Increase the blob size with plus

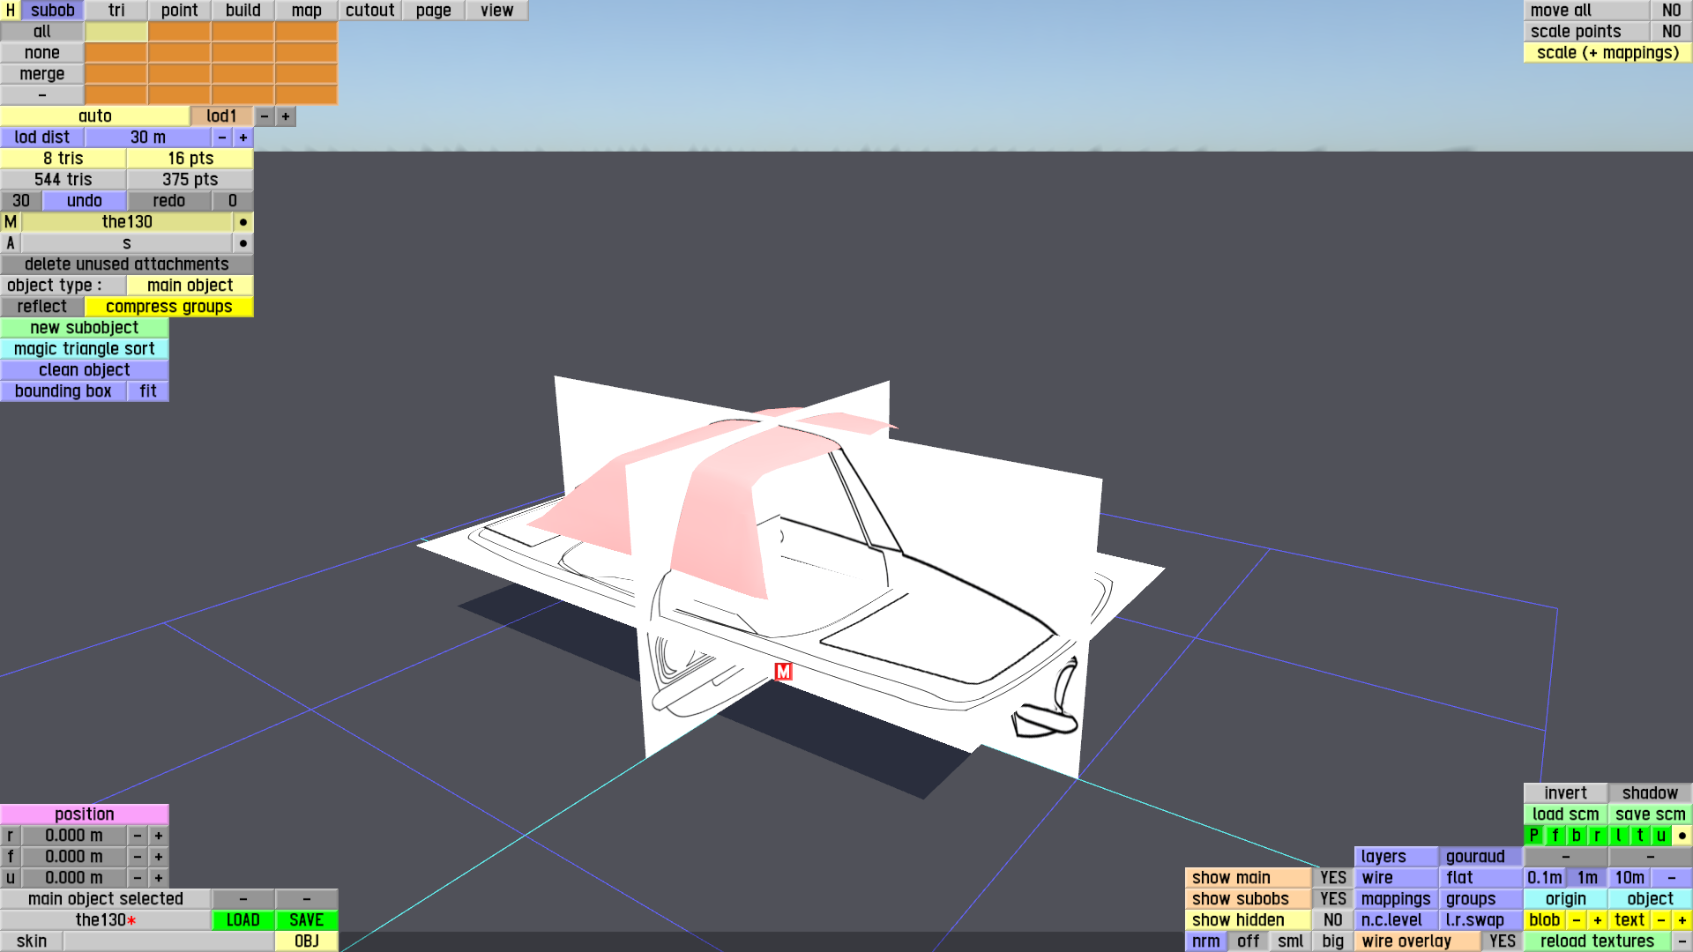[1598, 920]
